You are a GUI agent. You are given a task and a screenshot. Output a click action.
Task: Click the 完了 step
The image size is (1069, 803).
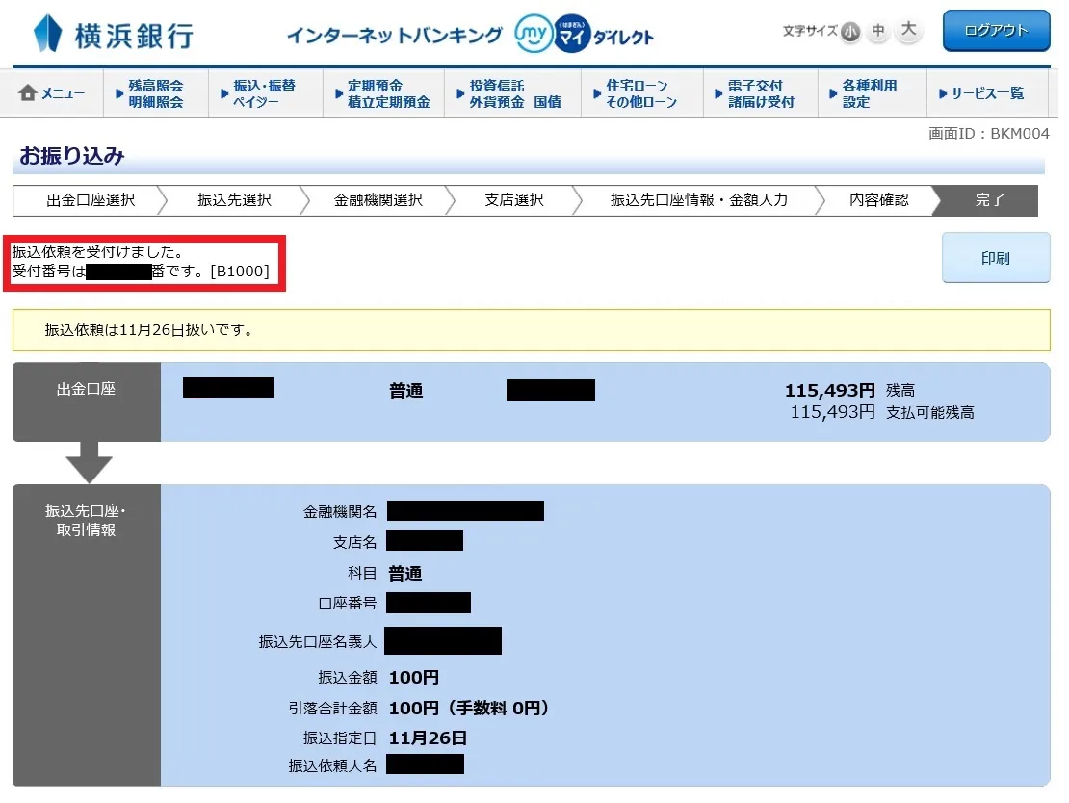coord(989,199)
